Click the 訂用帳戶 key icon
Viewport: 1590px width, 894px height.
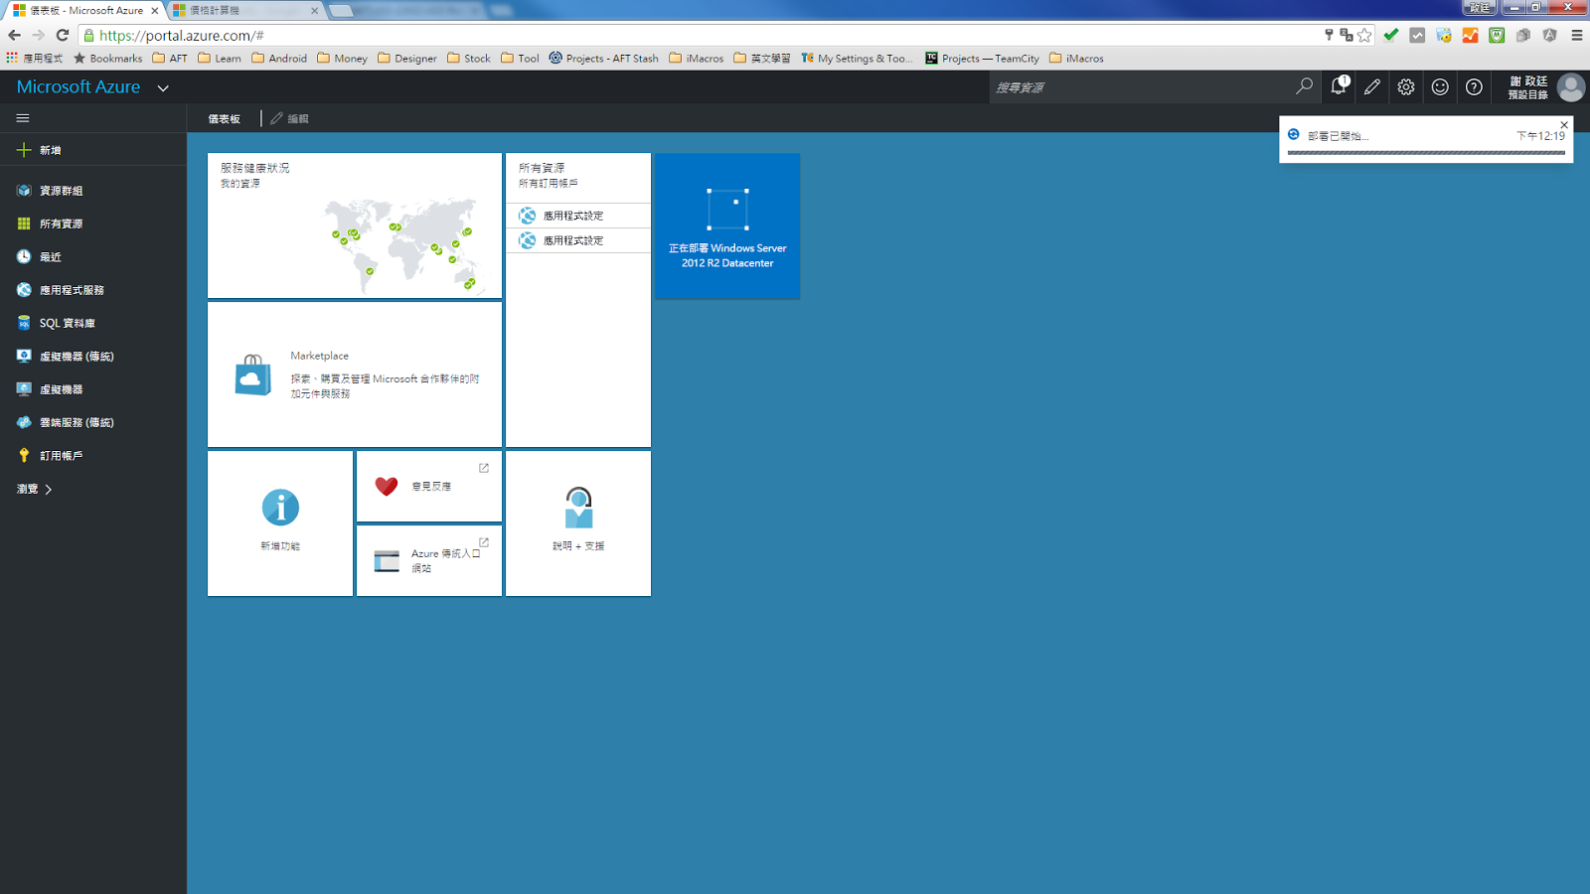(x=24, y=455)
